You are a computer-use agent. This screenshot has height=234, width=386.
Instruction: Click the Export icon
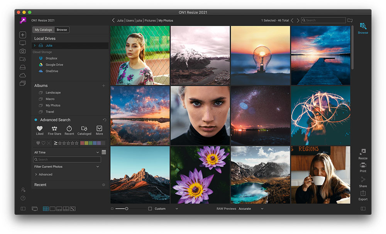point(363,196)
